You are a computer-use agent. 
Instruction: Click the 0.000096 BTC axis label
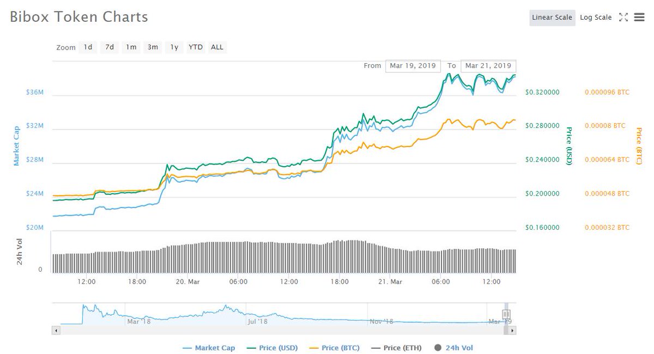click(x=607, y=93)
